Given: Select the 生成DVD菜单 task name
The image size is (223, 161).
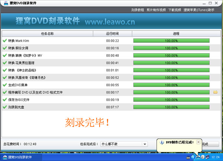Looking at the screenshot, I should click(x=18, y=85).
